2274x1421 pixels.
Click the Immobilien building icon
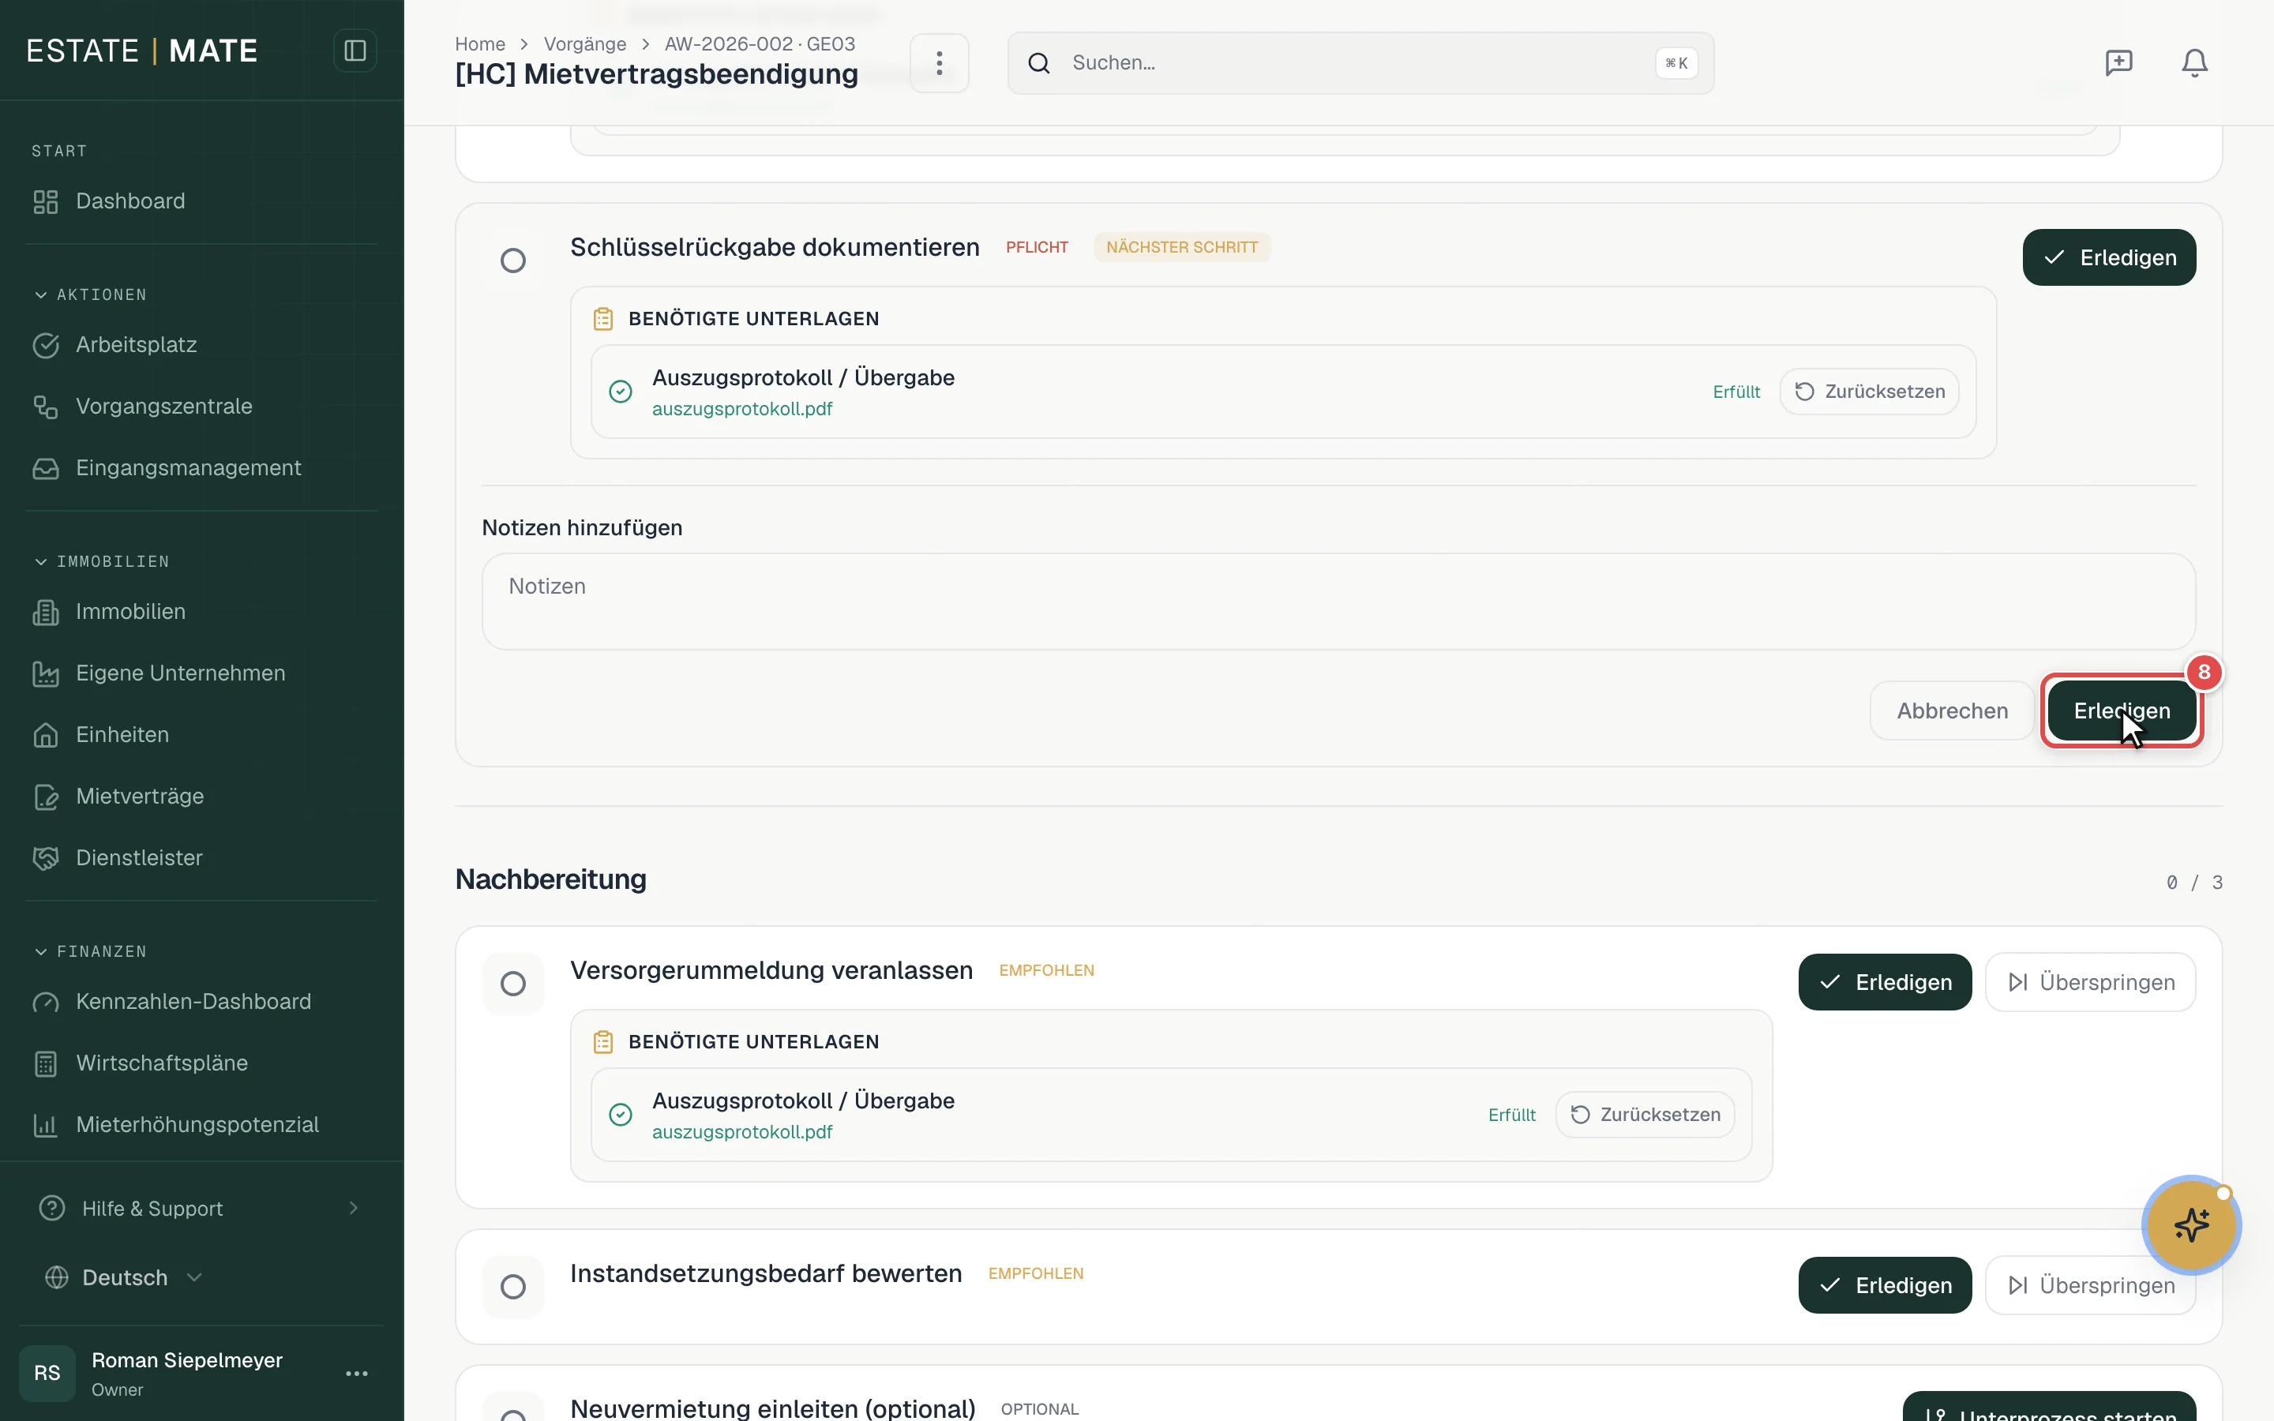coord(46,612)
